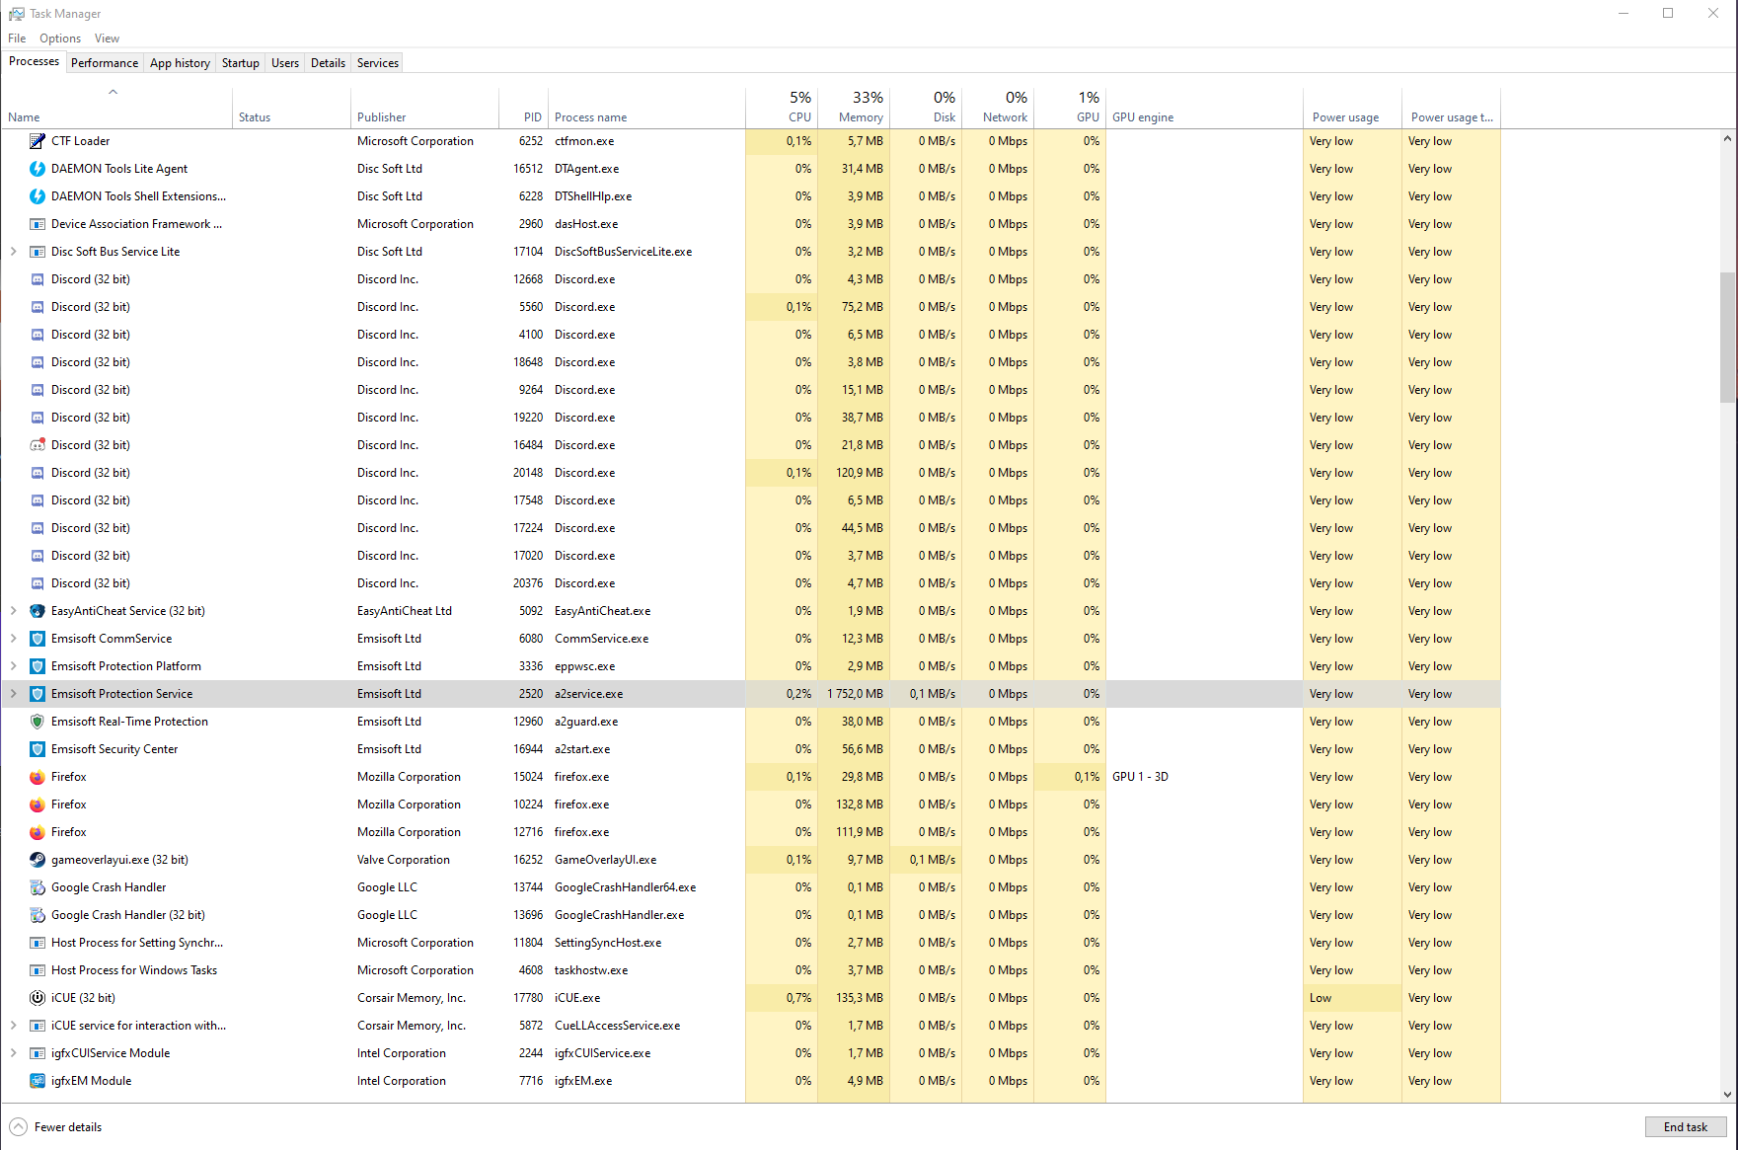Click the vertical scrollbar thumb
The image size is (1738, 1150).
pyautogui.click(x=1727, y=337)
